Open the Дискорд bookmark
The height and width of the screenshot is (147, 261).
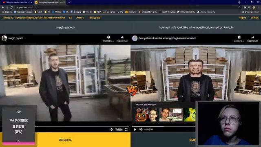click(76, 12)
